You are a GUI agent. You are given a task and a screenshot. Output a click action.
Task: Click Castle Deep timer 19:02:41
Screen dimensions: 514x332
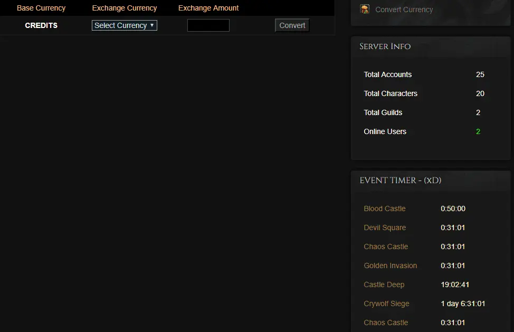[455, 284]
